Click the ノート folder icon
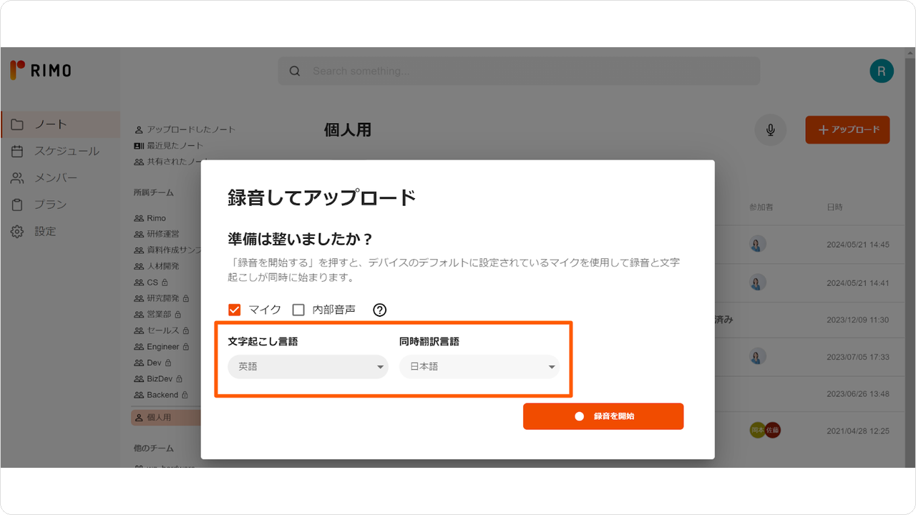 coord(18,124)
